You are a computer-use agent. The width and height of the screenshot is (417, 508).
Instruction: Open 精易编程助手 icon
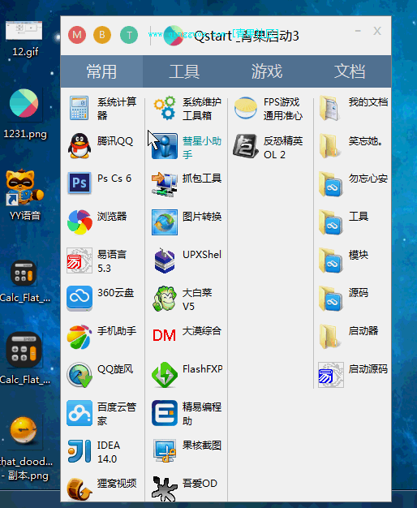pyautogui.click(x=165, y=413)
